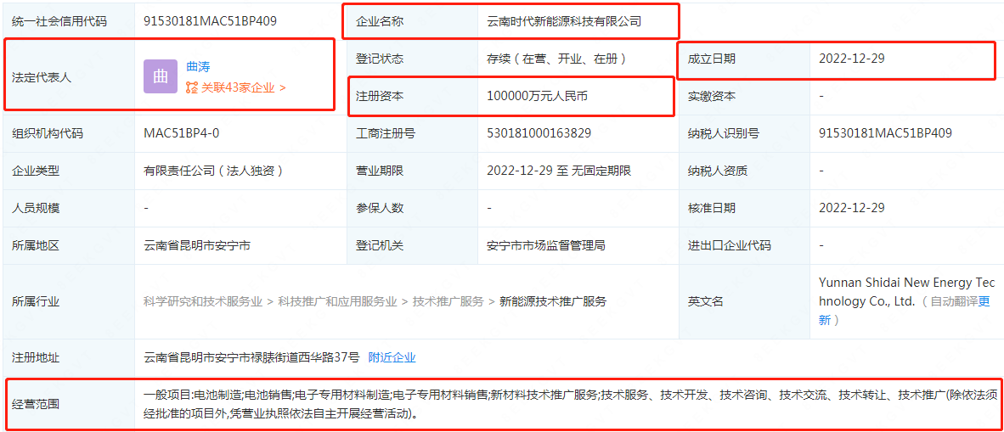
Task: Open 科学研究和技术服务业 industry link
Action: coord(204,301)
